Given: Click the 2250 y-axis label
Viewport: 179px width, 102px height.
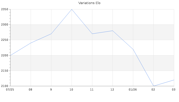Looking at the screenshot, I should pos(5,40).
